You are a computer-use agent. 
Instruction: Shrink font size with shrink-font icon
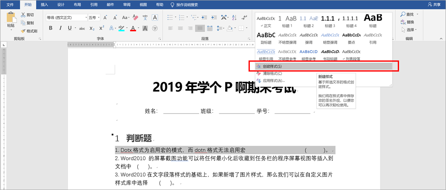pyautogui.click(x=115, y=18)
